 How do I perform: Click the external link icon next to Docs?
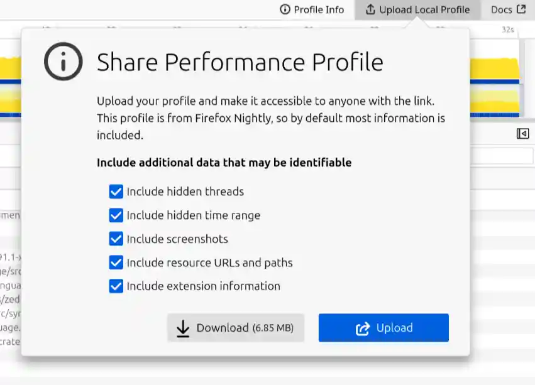[521, 9]
